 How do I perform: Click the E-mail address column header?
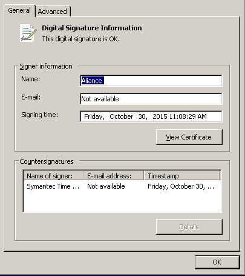(114, 176)
